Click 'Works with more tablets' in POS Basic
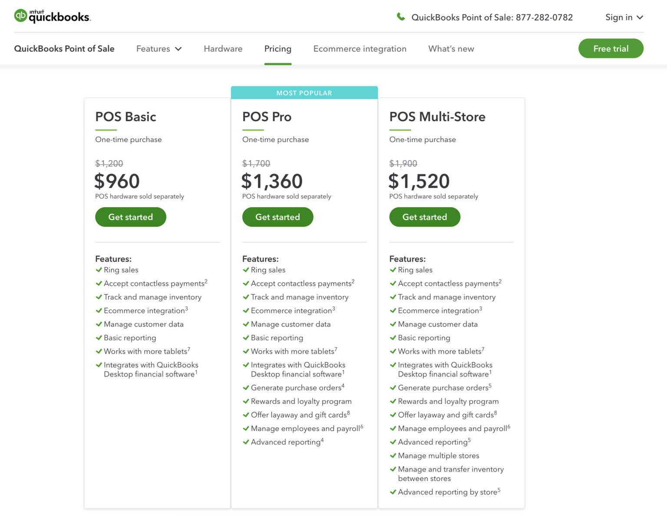Image resolution: width=667 pixels, height=516 pixels. (x=147, y=351)
